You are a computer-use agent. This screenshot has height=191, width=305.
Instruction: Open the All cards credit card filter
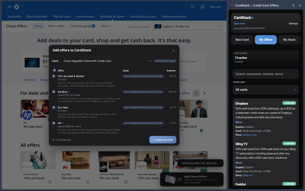265,90
